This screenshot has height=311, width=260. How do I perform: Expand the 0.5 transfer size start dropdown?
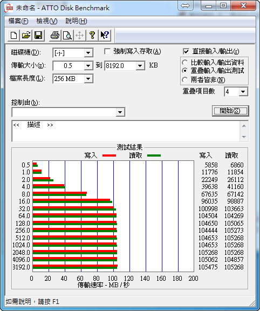pos(88,66)
